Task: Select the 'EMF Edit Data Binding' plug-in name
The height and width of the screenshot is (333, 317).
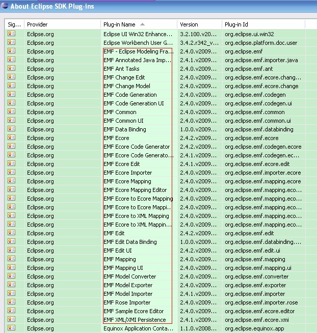Action: point(130,242)
